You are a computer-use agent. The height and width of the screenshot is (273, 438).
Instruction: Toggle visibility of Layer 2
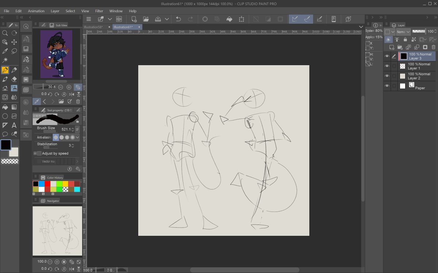click(x=387, y=76)
